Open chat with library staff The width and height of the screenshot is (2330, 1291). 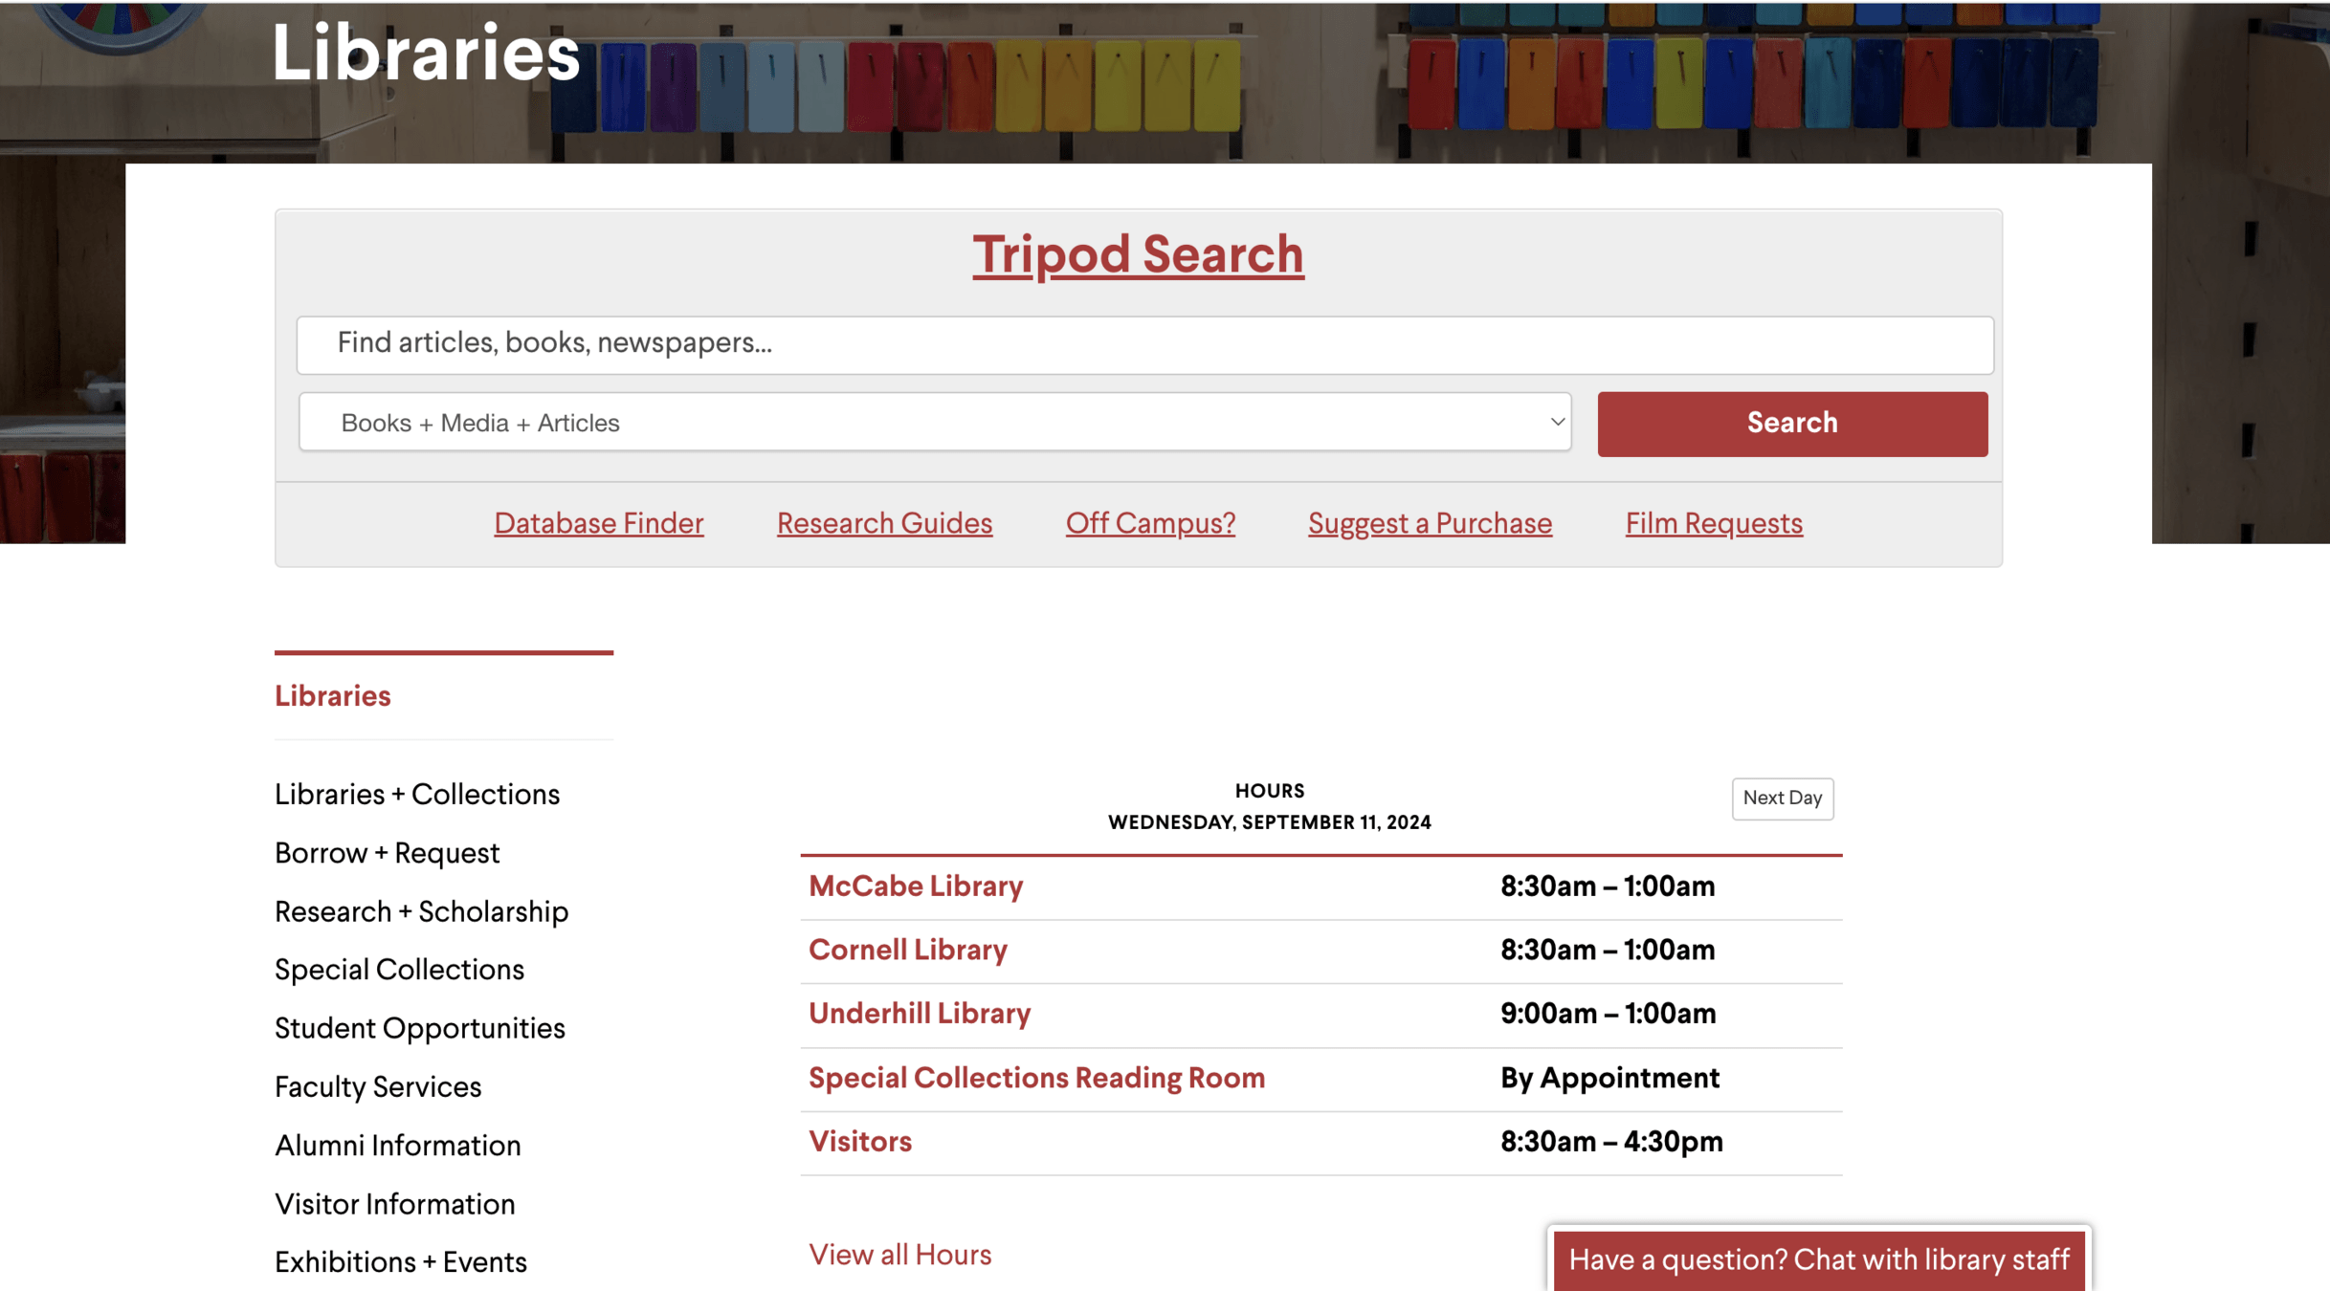(x=1818, y=1259)
